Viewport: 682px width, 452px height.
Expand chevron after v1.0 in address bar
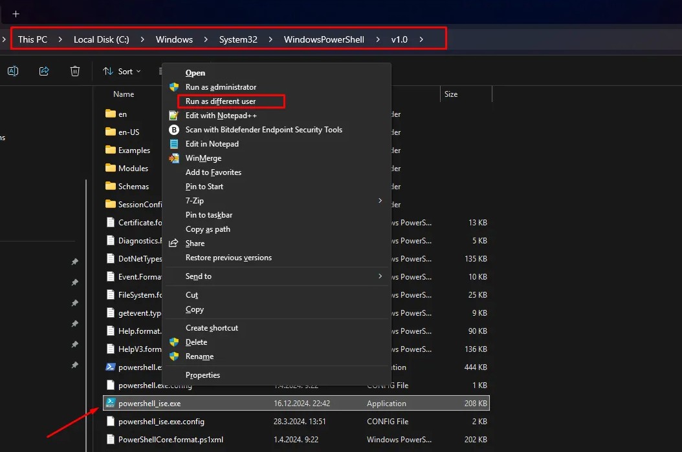[x=421, y=39]
